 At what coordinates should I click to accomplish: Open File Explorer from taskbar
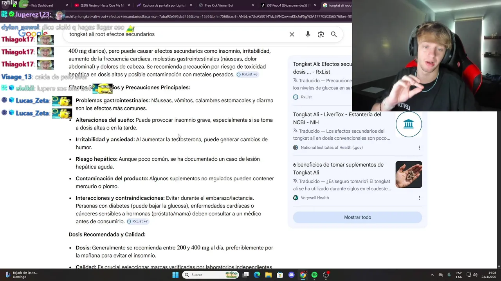[269, 275]
